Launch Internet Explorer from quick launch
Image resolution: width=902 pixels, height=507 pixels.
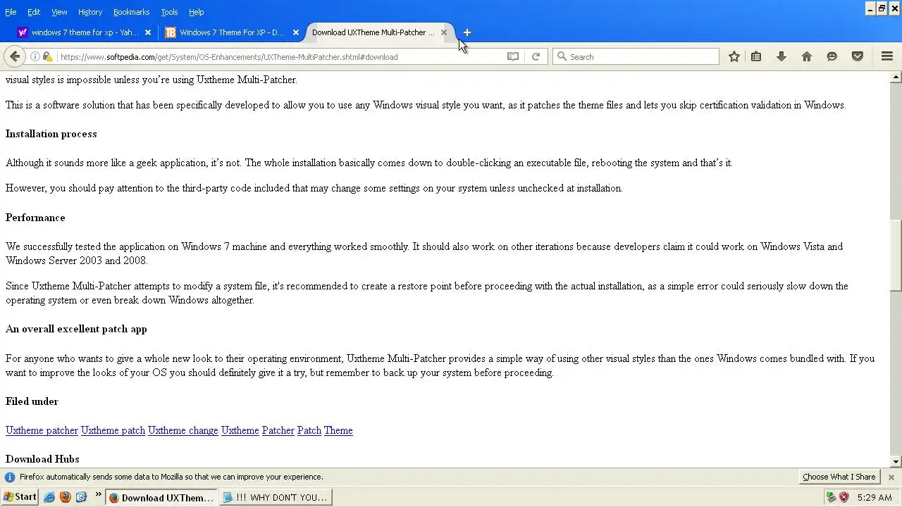point(49,497)
